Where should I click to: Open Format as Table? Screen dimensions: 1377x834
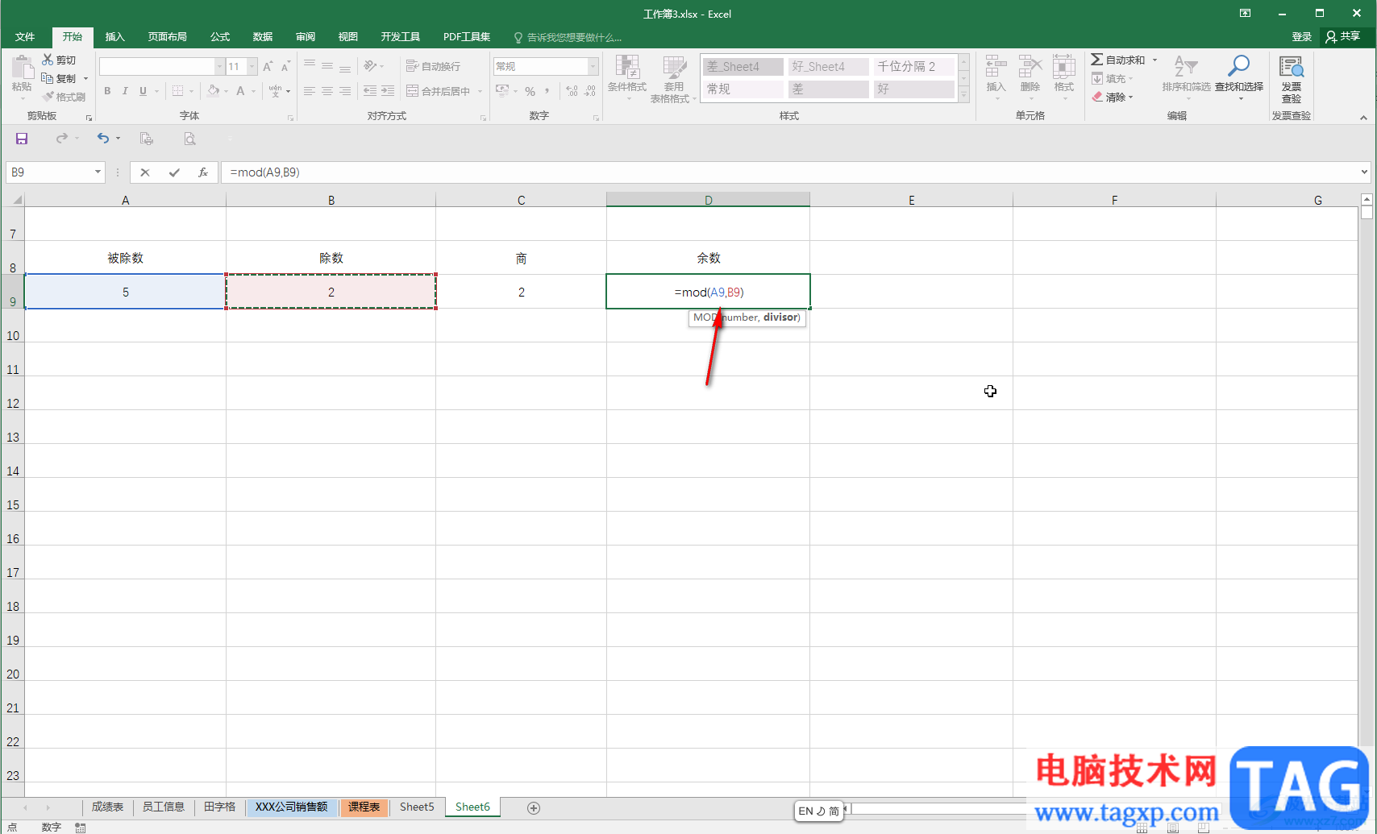click(x=674, y=79)
